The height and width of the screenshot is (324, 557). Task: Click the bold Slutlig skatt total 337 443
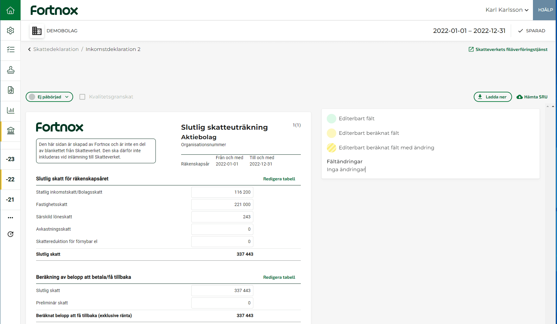(x=245, y=254)
